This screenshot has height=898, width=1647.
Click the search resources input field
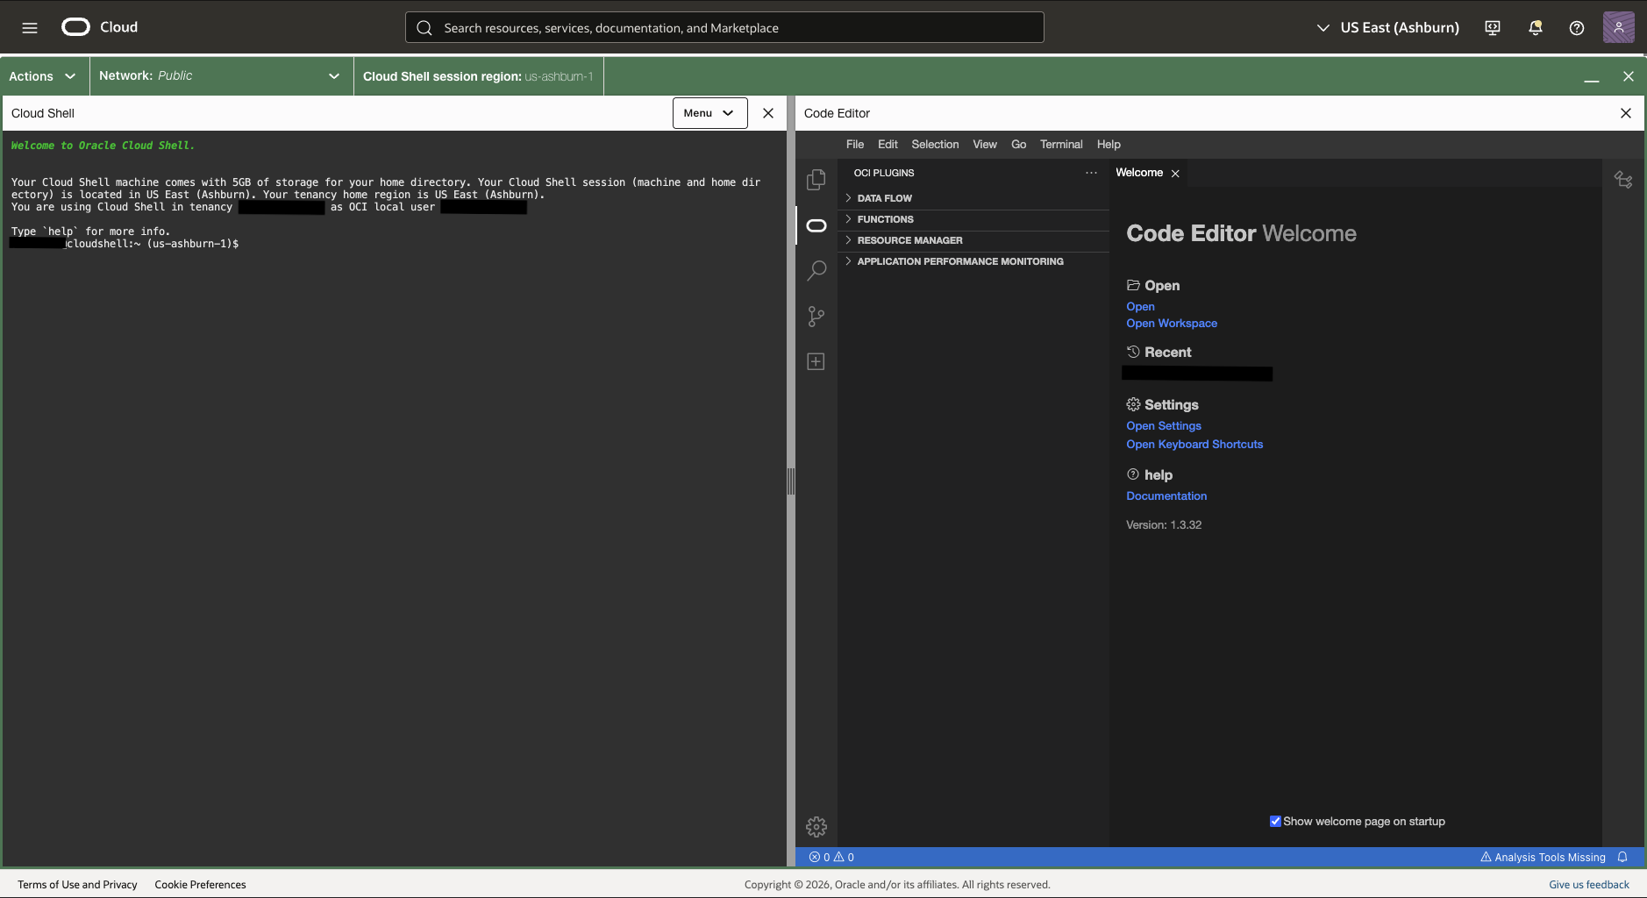[x=724, y=27]
